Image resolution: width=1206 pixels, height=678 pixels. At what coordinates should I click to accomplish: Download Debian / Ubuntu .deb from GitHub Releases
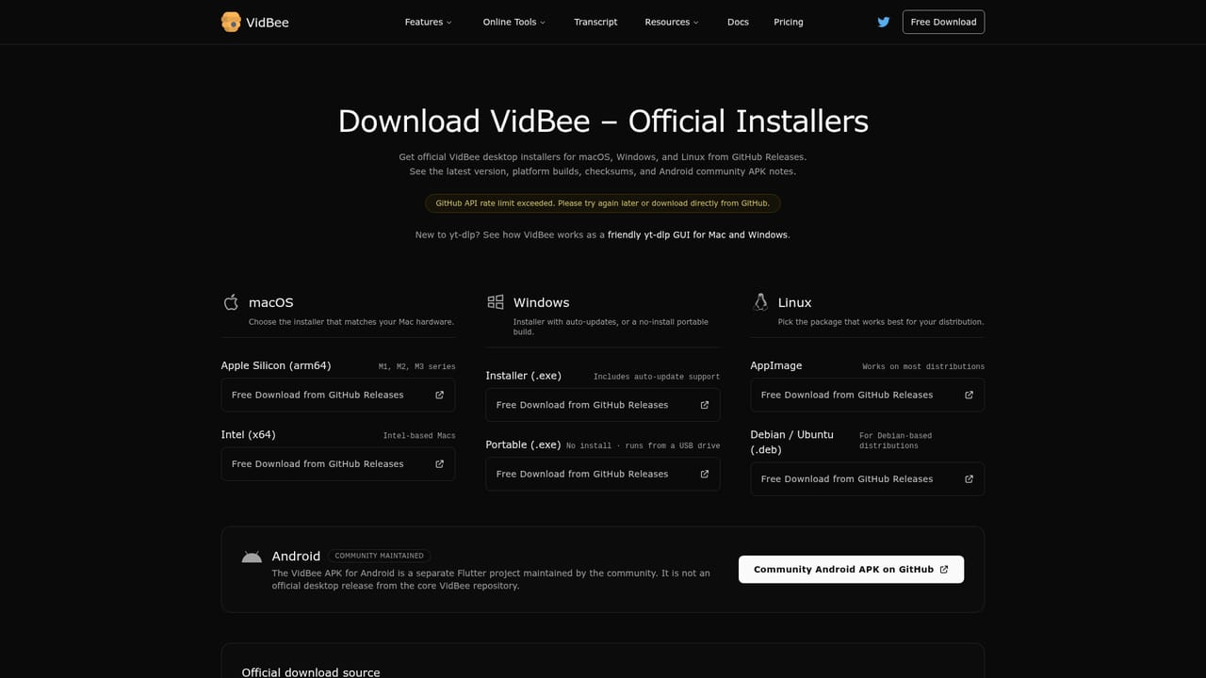(x=868, y=479)
